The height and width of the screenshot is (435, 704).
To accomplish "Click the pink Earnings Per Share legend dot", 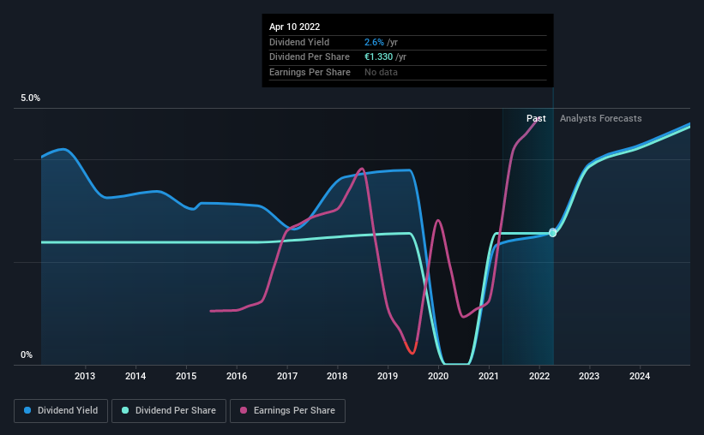I will 244,410.
